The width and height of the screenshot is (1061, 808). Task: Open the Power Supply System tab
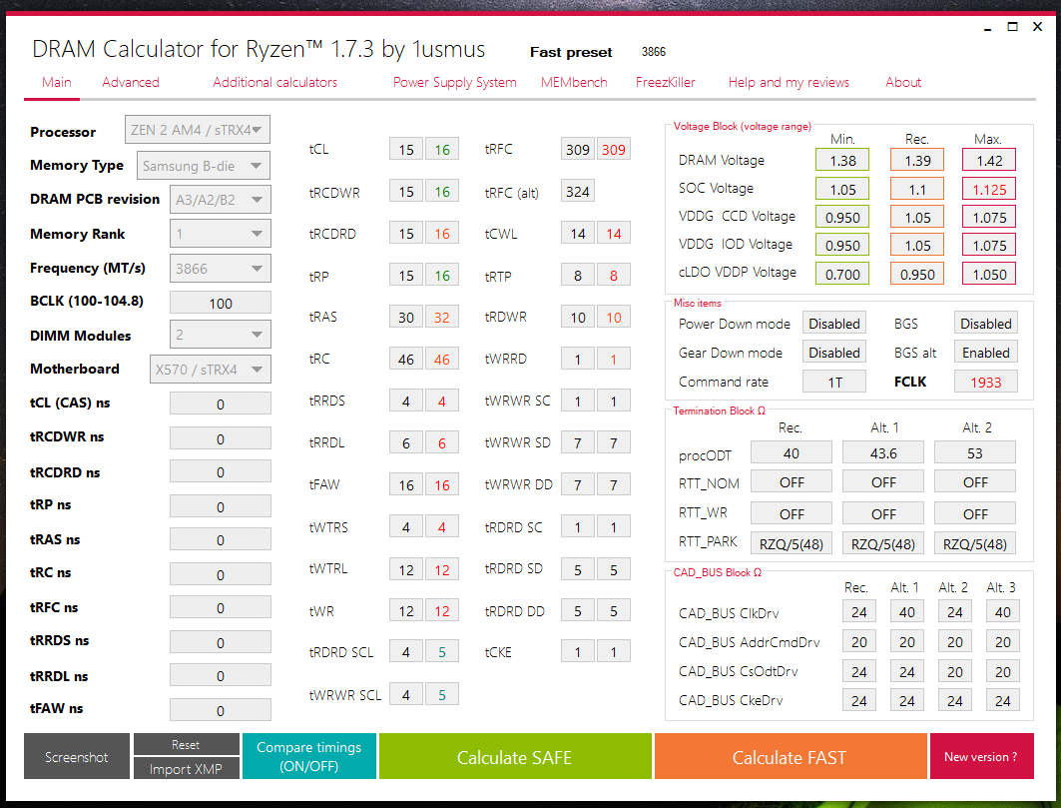455,82
